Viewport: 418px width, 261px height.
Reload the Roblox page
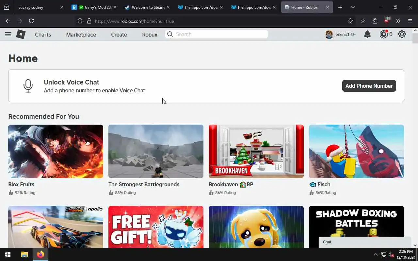pyautogui.click(x=31, y=21)
